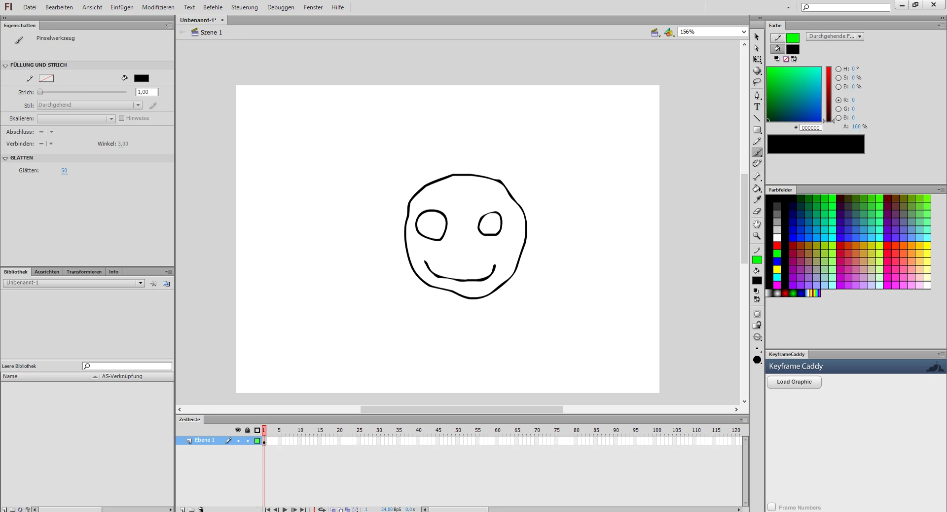Click the Edit Symbols icon above stage
The height and width of the screenshot is (512, 947).
coord(669,33)
